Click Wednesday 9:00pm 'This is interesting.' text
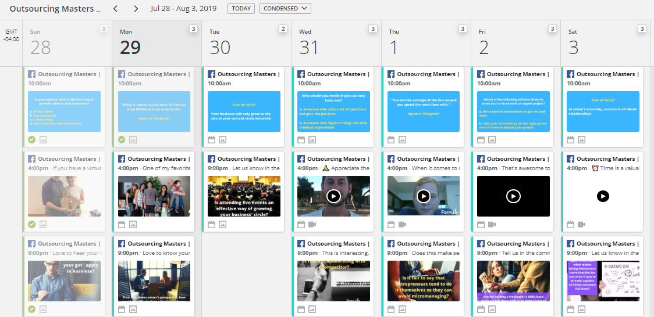 click(346, 253)
